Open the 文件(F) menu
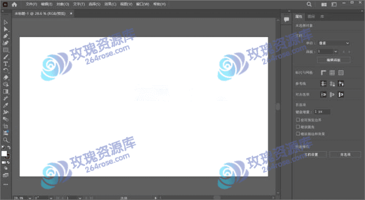This screenshot has height=200, width=365. click(31, 4)
